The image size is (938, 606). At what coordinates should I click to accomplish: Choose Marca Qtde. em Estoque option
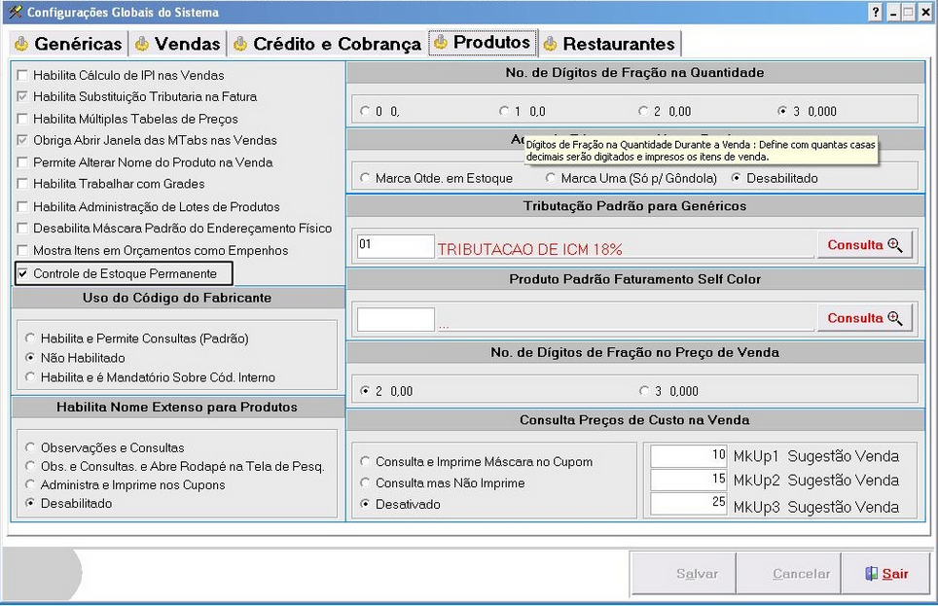[x=366, y=179]
